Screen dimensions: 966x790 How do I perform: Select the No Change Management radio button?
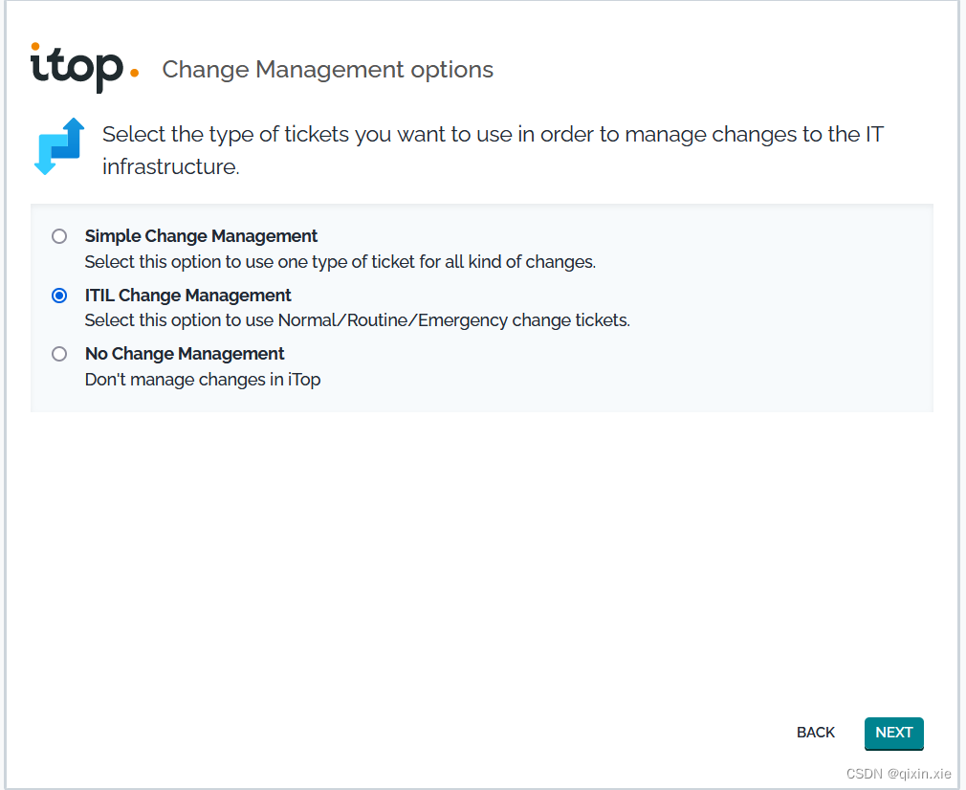[59, 354]
